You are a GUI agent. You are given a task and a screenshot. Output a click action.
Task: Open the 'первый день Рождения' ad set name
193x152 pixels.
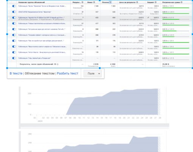point(35,58)
